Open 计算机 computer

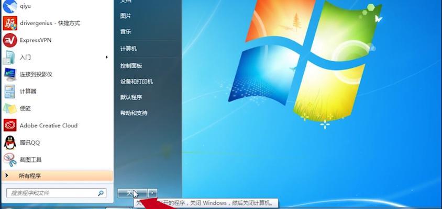click(128, 49)
